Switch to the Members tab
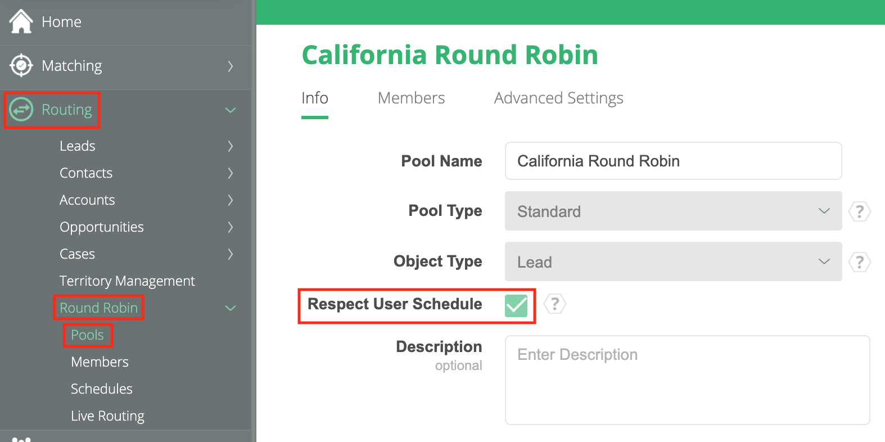Image resolution: width=885 pixels, height=442 pixels. pyautogui.click(x=411, y=98)
